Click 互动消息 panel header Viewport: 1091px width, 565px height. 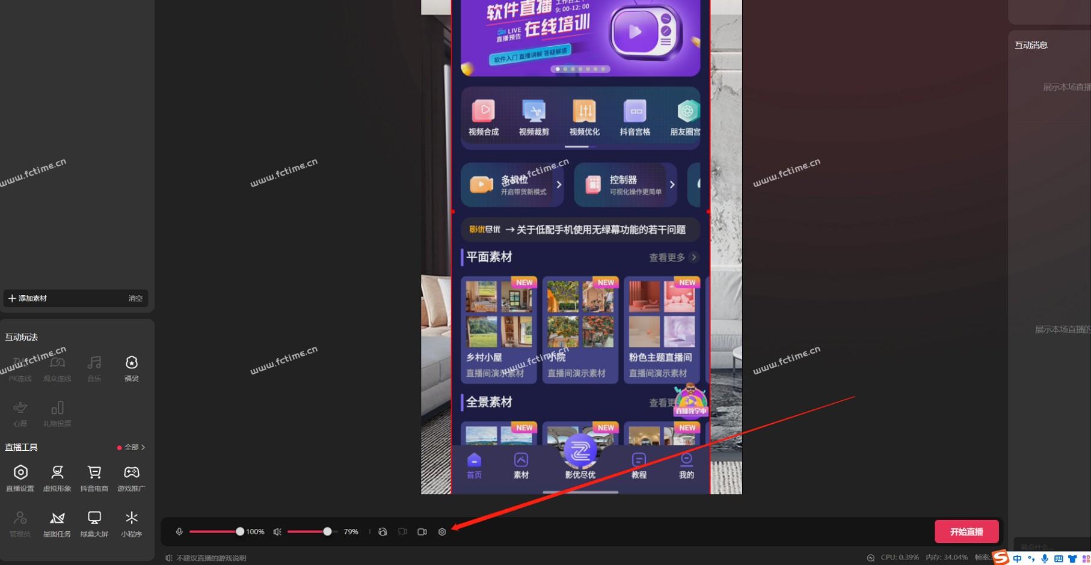1031,45
